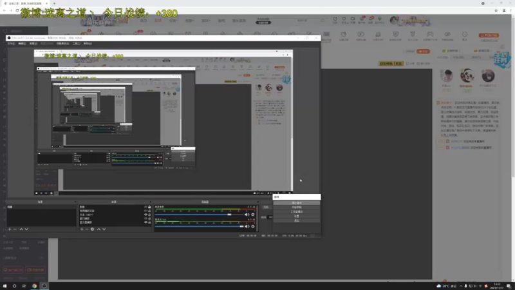Toggle lock on the first source row
This screenshot has height=290, width=515.
pos(149,207)
